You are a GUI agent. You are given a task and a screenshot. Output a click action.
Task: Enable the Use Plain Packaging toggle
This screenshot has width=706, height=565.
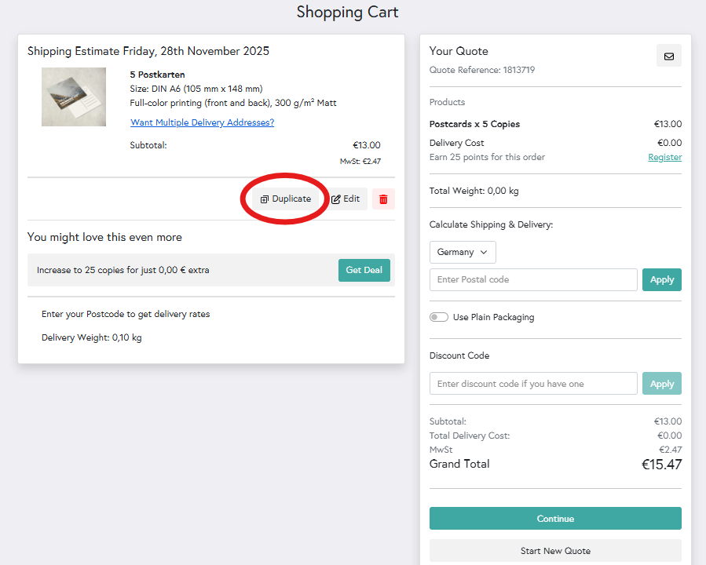[439, 317]
